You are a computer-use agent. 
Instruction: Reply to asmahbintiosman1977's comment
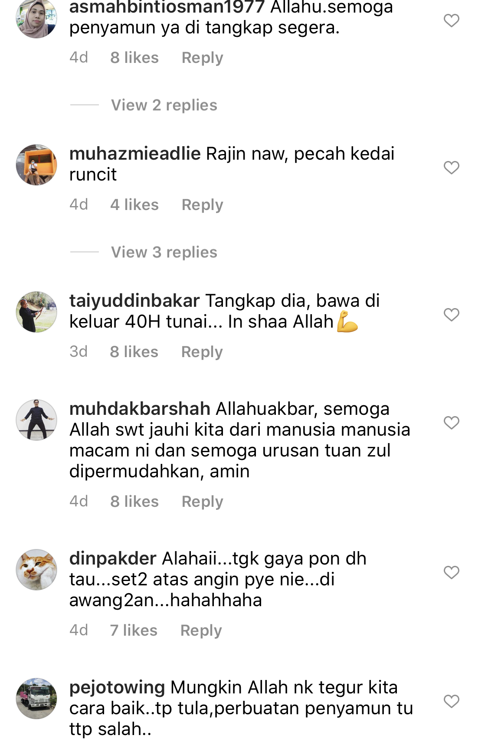[x=202, y=58]
